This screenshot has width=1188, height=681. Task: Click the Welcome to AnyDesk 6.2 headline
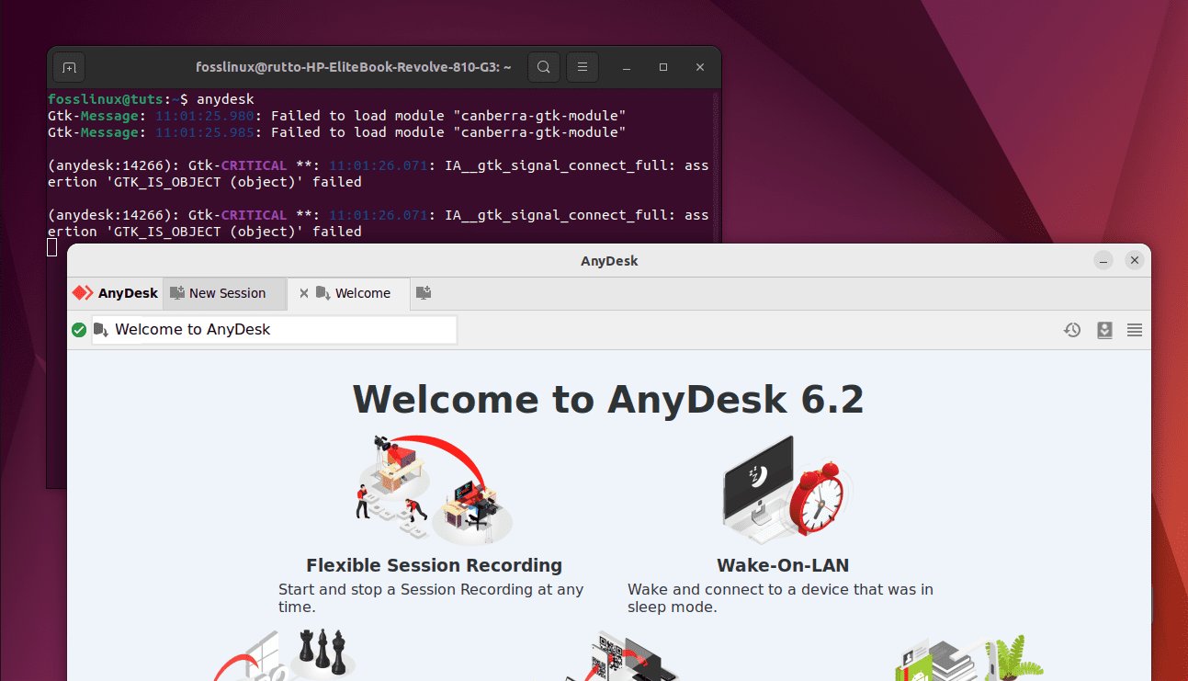(608, 400)
